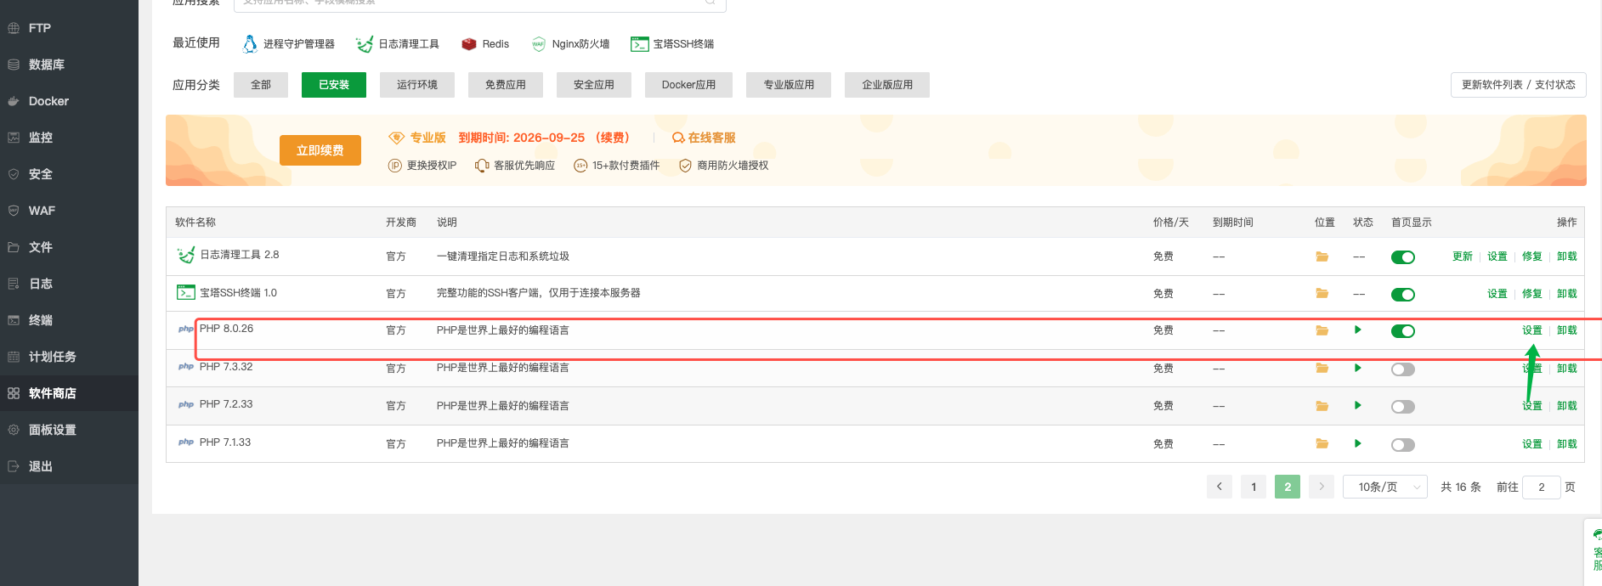The image size is (1602, 586).
Task: Click 更换授权IP item
Action: (422, 166)
